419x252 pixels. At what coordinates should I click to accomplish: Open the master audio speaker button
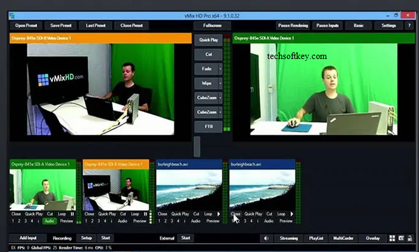tap(266, 238)
